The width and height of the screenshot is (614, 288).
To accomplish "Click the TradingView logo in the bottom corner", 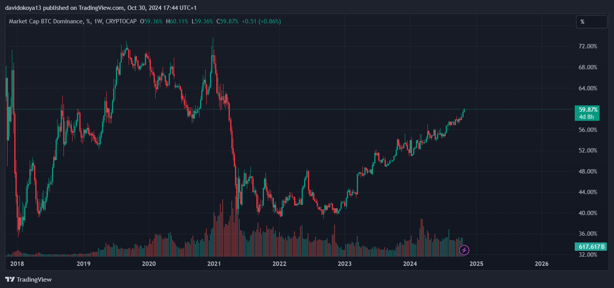I will pyautogui.click(x=28, y=279).
